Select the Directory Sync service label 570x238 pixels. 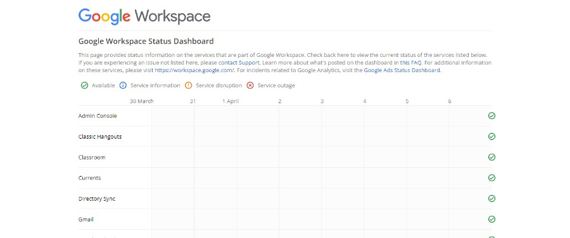(97, 199)
